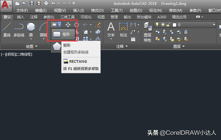Select the 多段线 polyline tool

[19, 29]
